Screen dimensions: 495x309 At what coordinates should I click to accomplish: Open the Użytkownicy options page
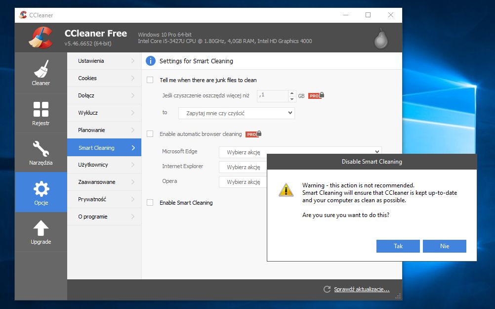click(x=104, y=165)
